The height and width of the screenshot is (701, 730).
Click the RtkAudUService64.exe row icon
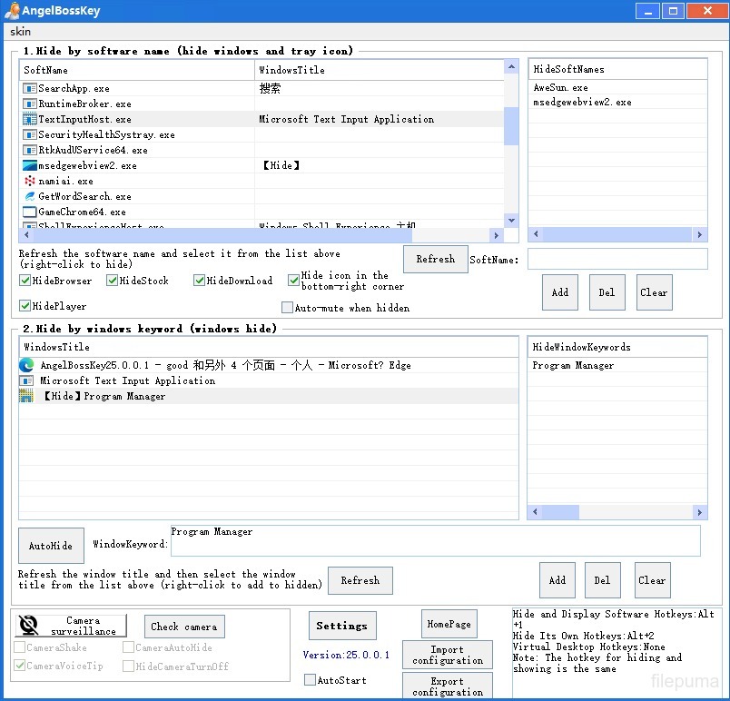tap(29, 150)
